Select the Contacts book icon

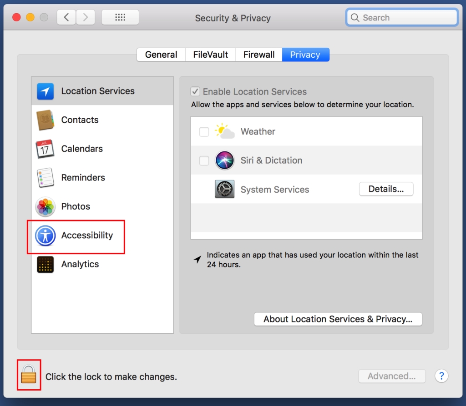tap(45, 120)
